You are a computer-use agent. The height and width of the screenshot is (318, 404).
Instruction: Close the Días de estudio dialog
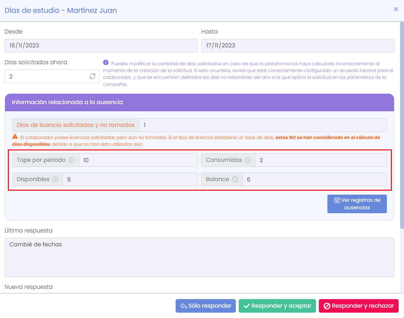396,9
